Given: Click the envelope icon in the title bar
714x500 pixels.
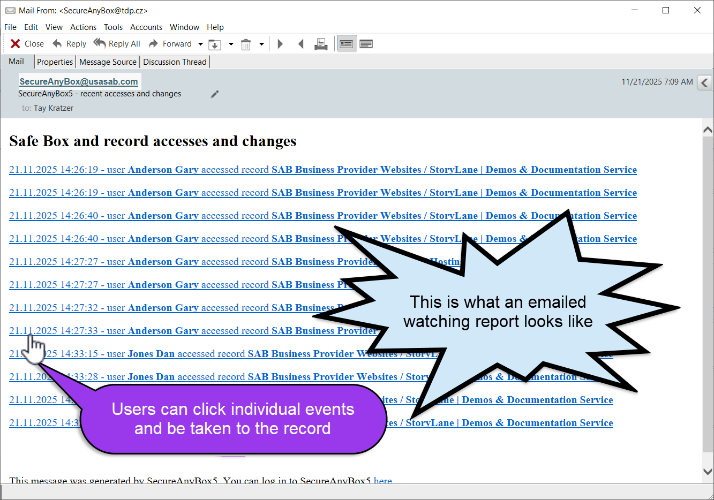Looking at the screenshot, I should click(10, 10).
